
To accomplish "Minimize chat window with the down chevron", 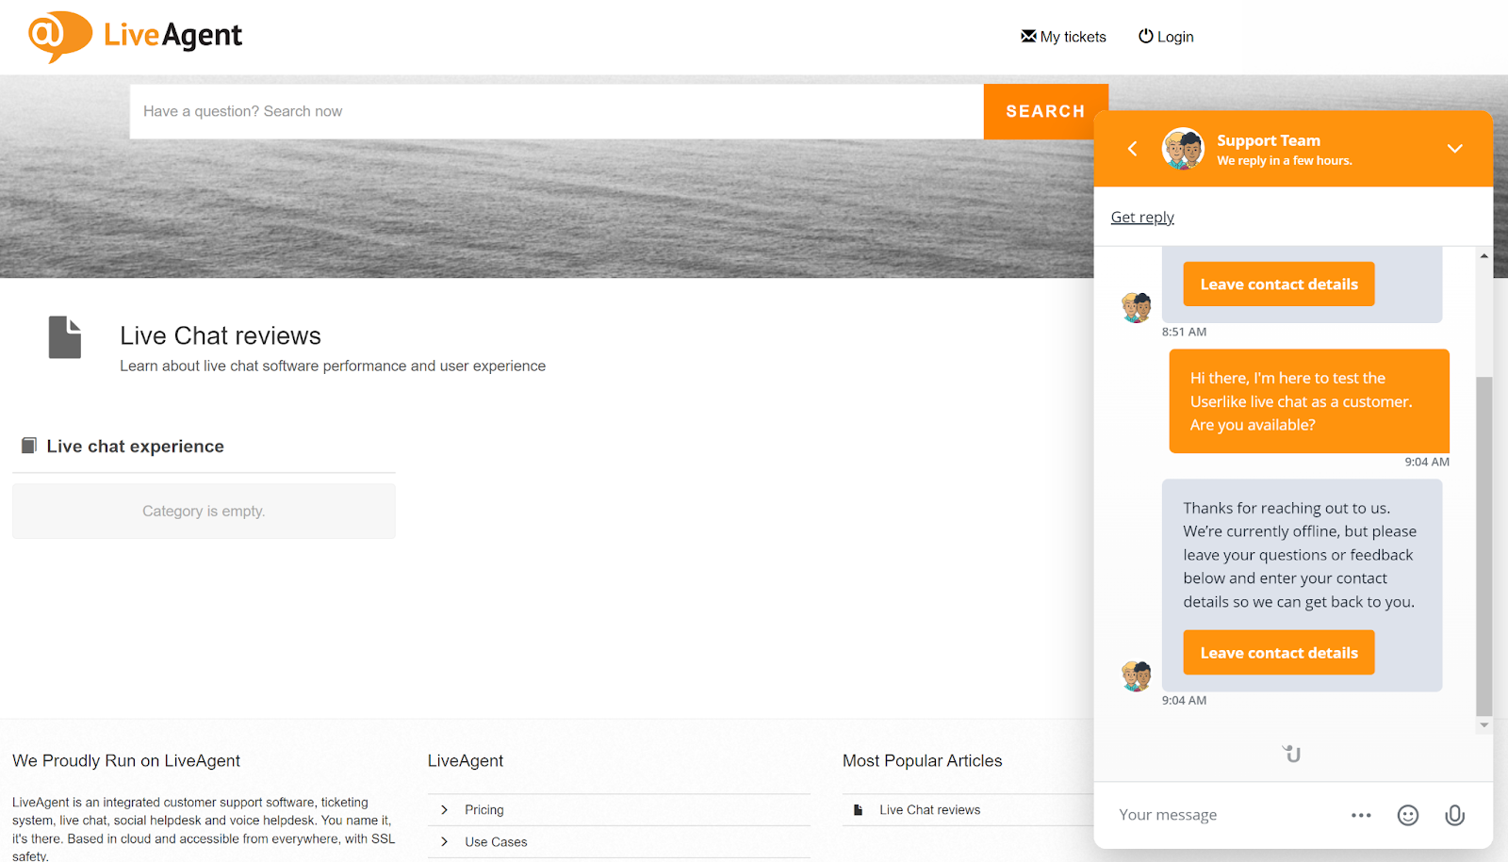I will 1454,149.
